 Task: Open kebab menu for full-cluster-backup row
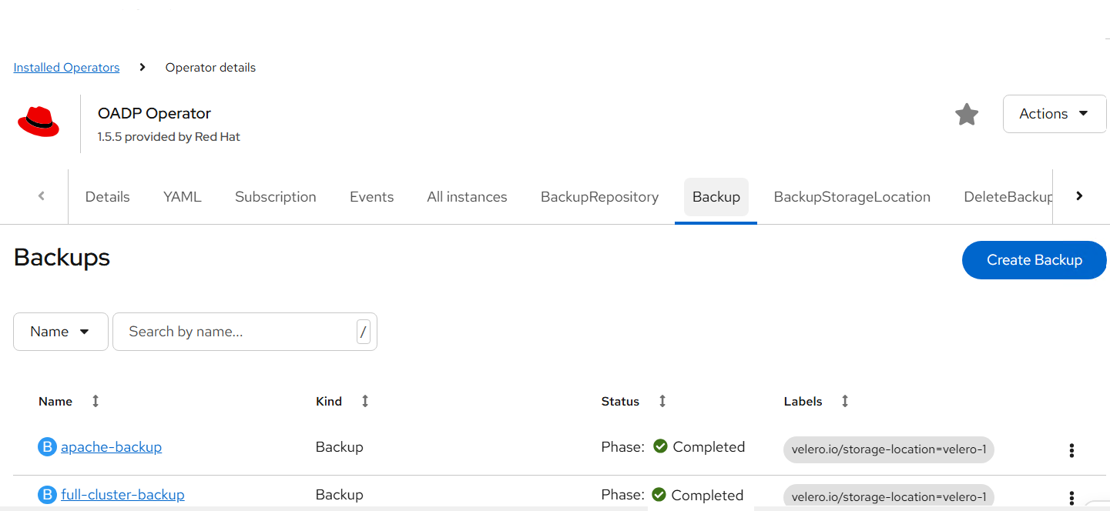pyautogui.click(x=1071, y=498)
